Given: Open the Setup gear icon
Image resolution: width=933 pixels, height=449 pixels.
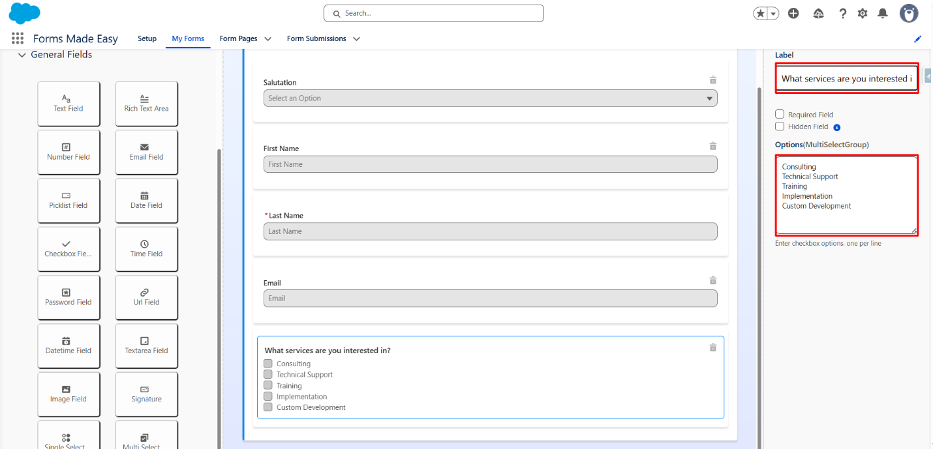Looking at the screenshot, I should [x=863, y=13].
